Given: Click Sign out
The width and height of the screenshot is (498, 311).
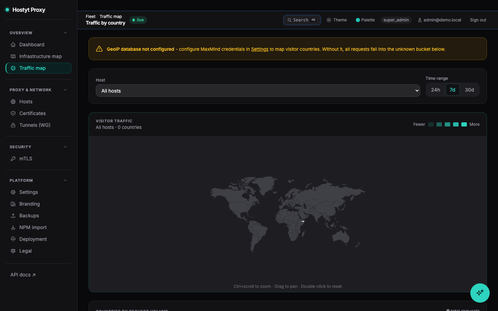Looking at the screenshot, I should 478,20.
